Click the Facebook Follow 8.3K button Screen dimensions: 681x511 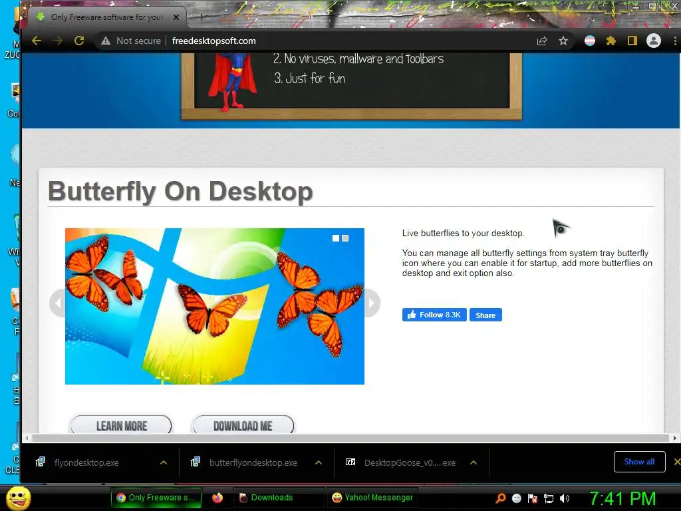(x=434, y=315)
